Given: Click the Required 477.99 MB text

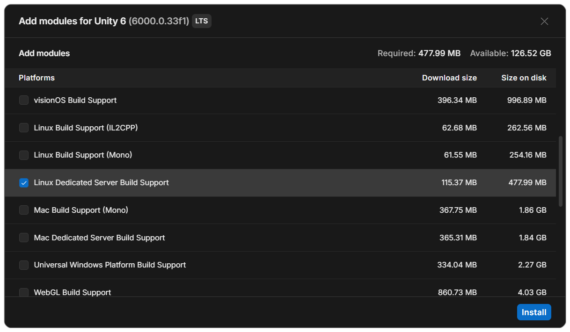Looking at the screenshot, I should coord(419,53).
